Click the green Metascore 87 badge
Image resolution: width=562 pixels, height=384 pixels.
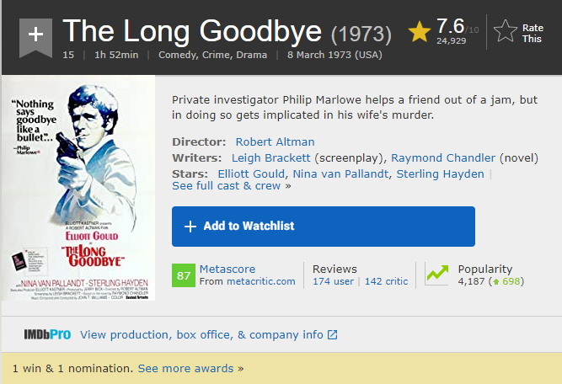pos(184,275)
